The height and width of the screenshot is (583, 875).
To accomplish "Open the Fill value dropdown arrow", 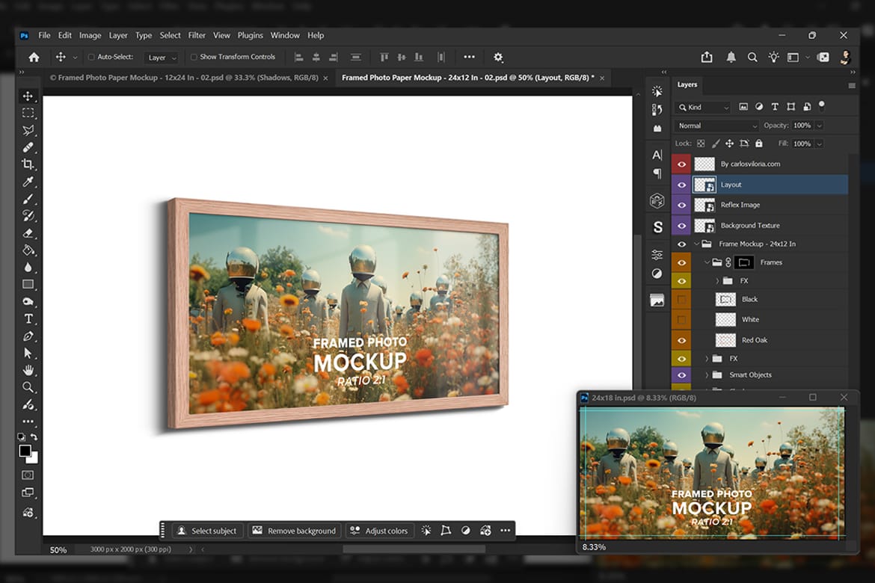I will pos(819,144).
